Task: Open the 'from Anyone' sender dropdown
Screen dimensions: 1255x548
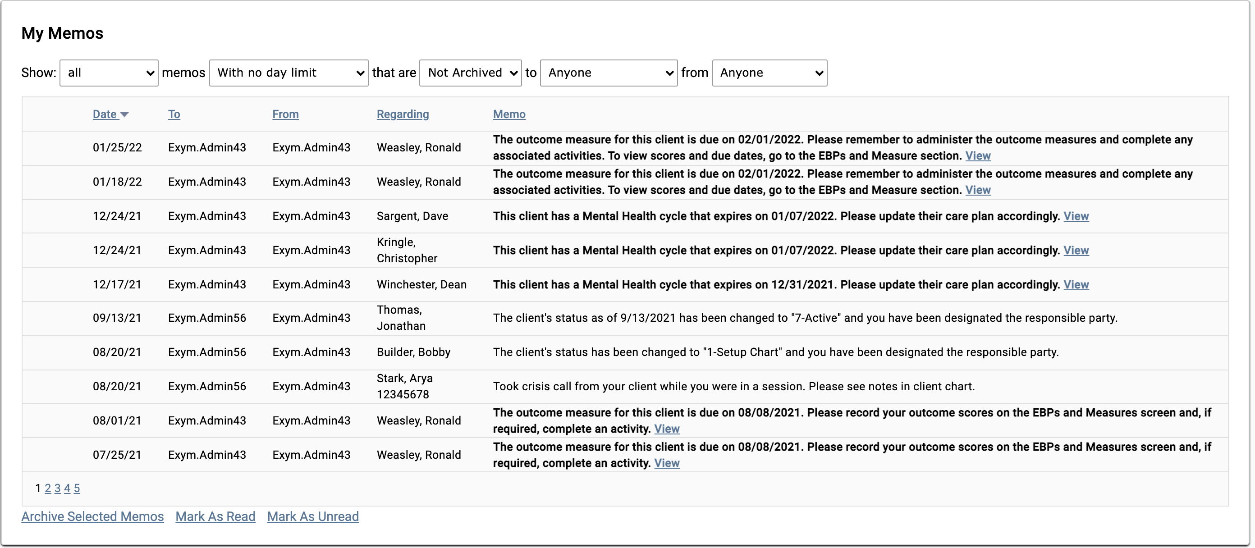Action: click(x=769, y=73)
